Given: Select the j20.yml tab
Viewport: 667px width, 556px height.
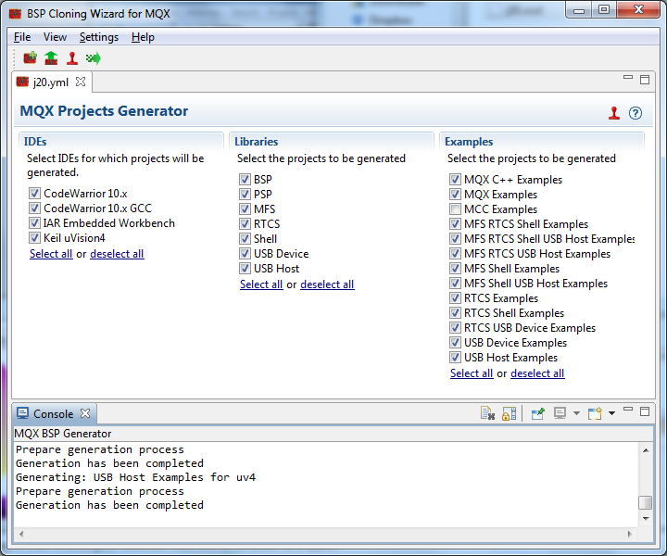Looking at the screenshot, I should [50, 82].
